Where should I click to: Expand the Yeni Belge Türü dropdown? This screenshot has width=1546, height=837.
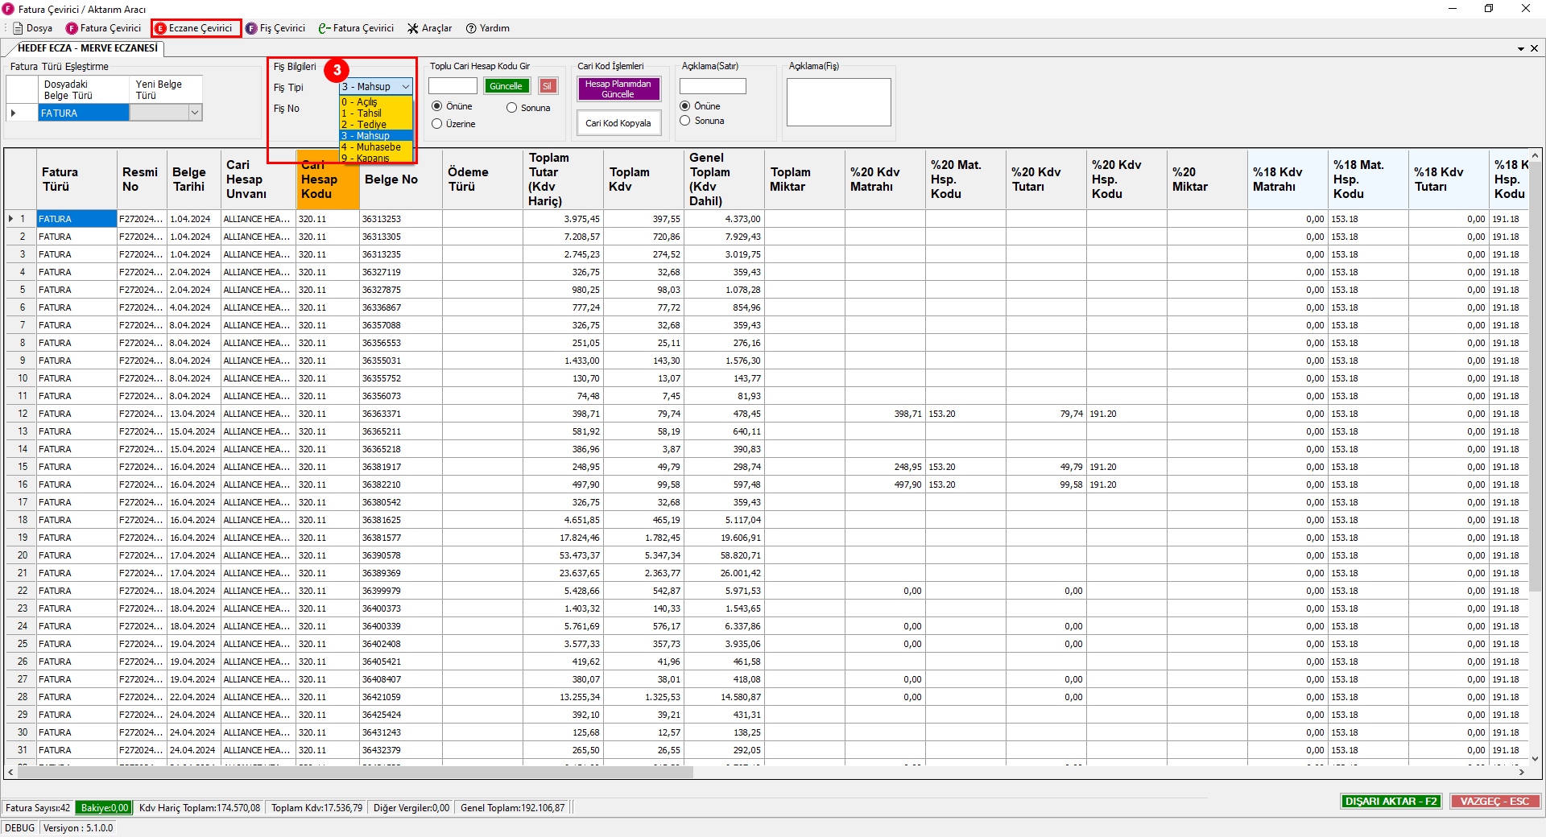[195, 113]
